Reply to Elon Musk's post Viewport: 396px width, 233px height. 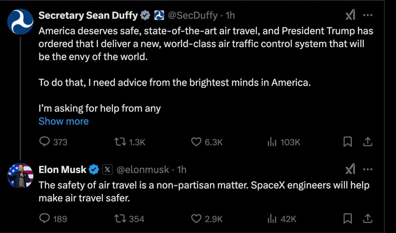tap(45, 219)
